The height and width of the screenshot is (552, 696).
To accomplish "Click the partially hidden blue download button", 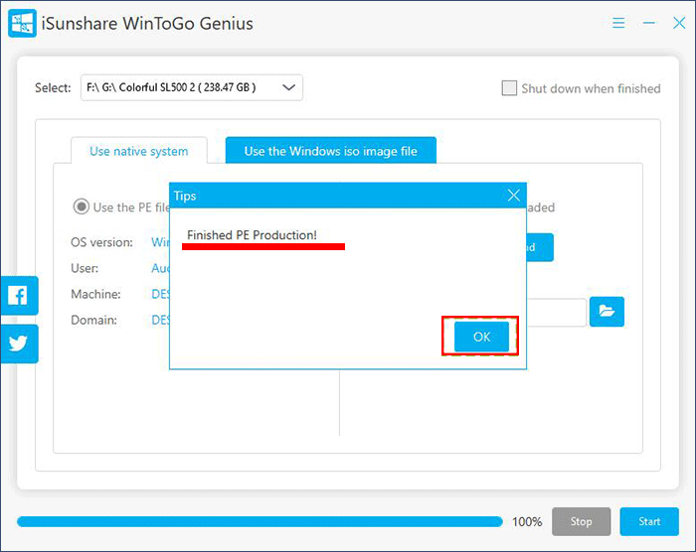I will click(540, 247).
